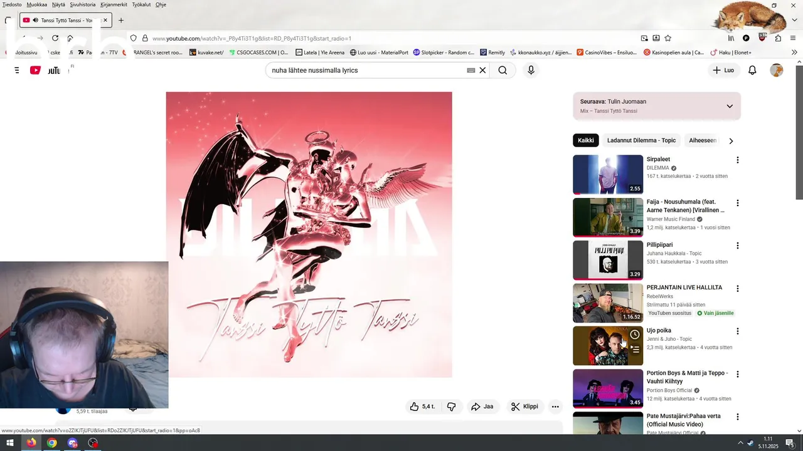The width and height of the screenshot is (803, 451).
Task: Open Latela | Yle Areena bookmark
Action: click(320, 53)
